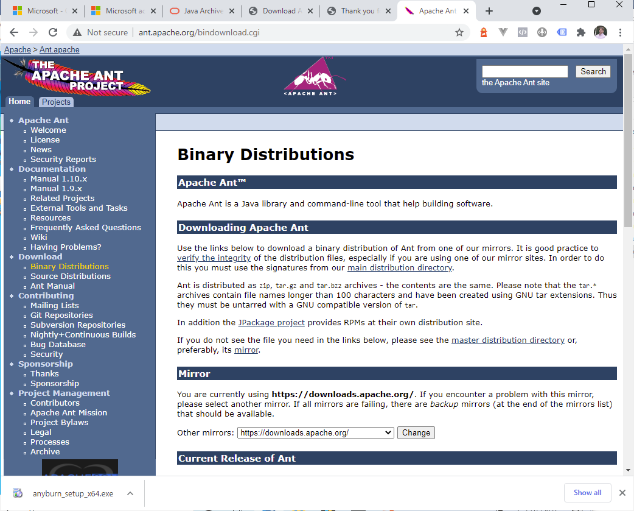This screenshot has width=634, height=511.
Task: Open a new tab with plus icon
Action: (x=489, y=11)
